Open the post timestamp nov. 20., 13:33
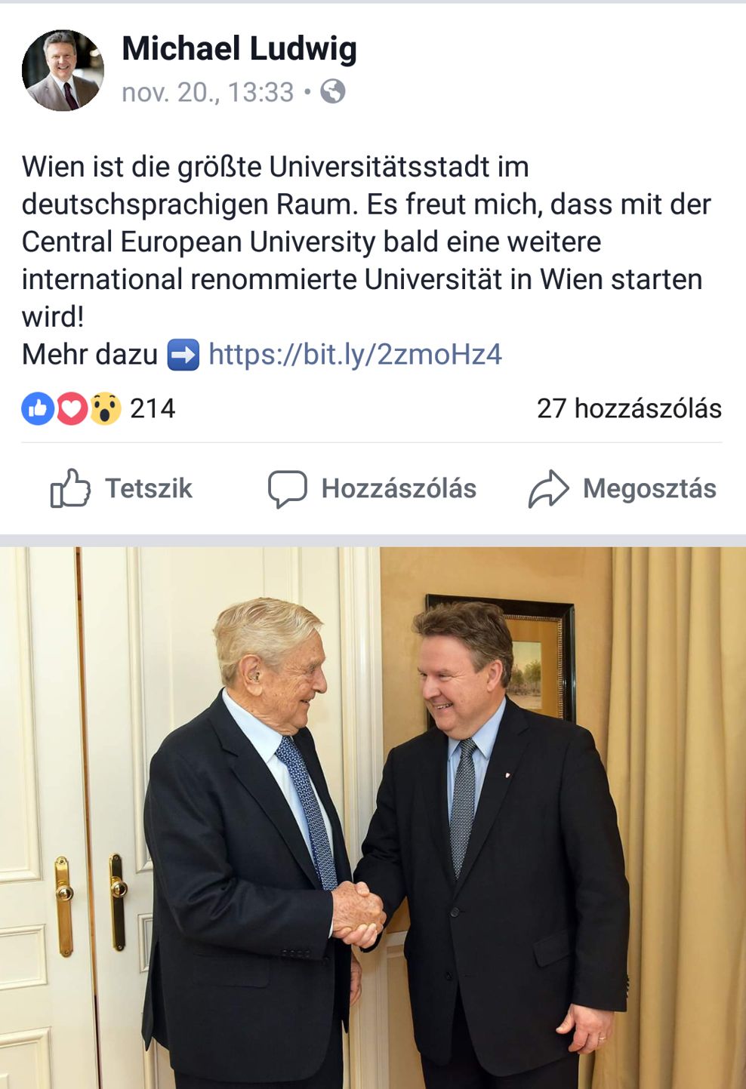Screen dimensions: 746x1089 point(208,92)
